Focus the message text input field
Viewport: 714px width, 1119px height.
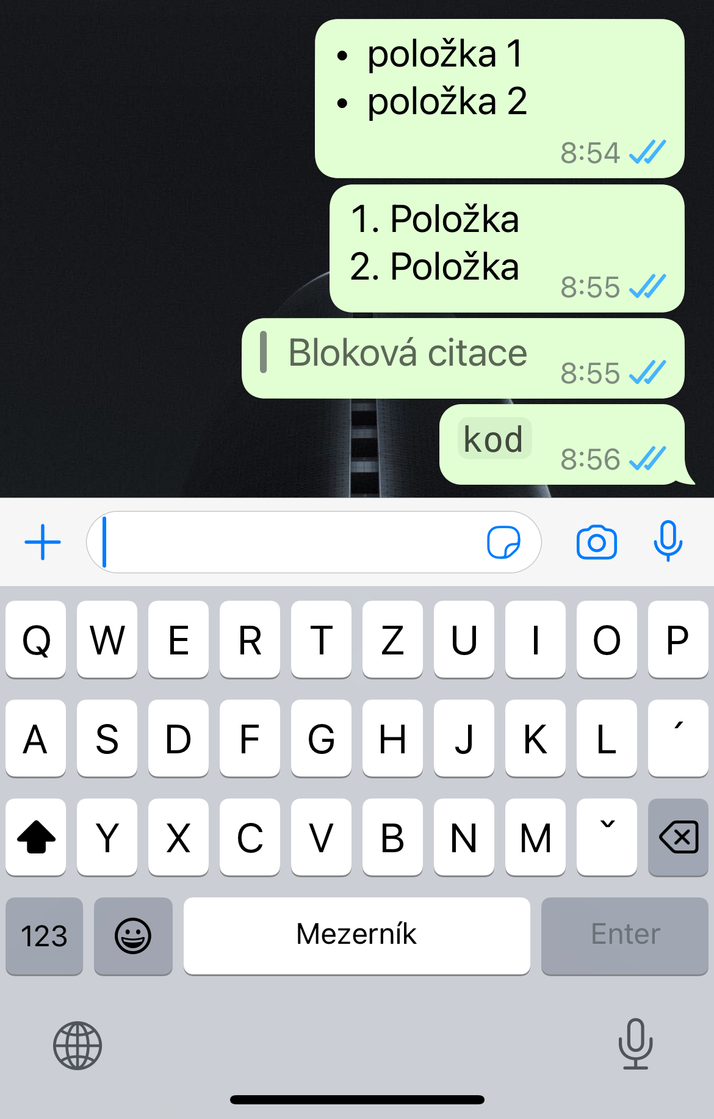point(314,542)
